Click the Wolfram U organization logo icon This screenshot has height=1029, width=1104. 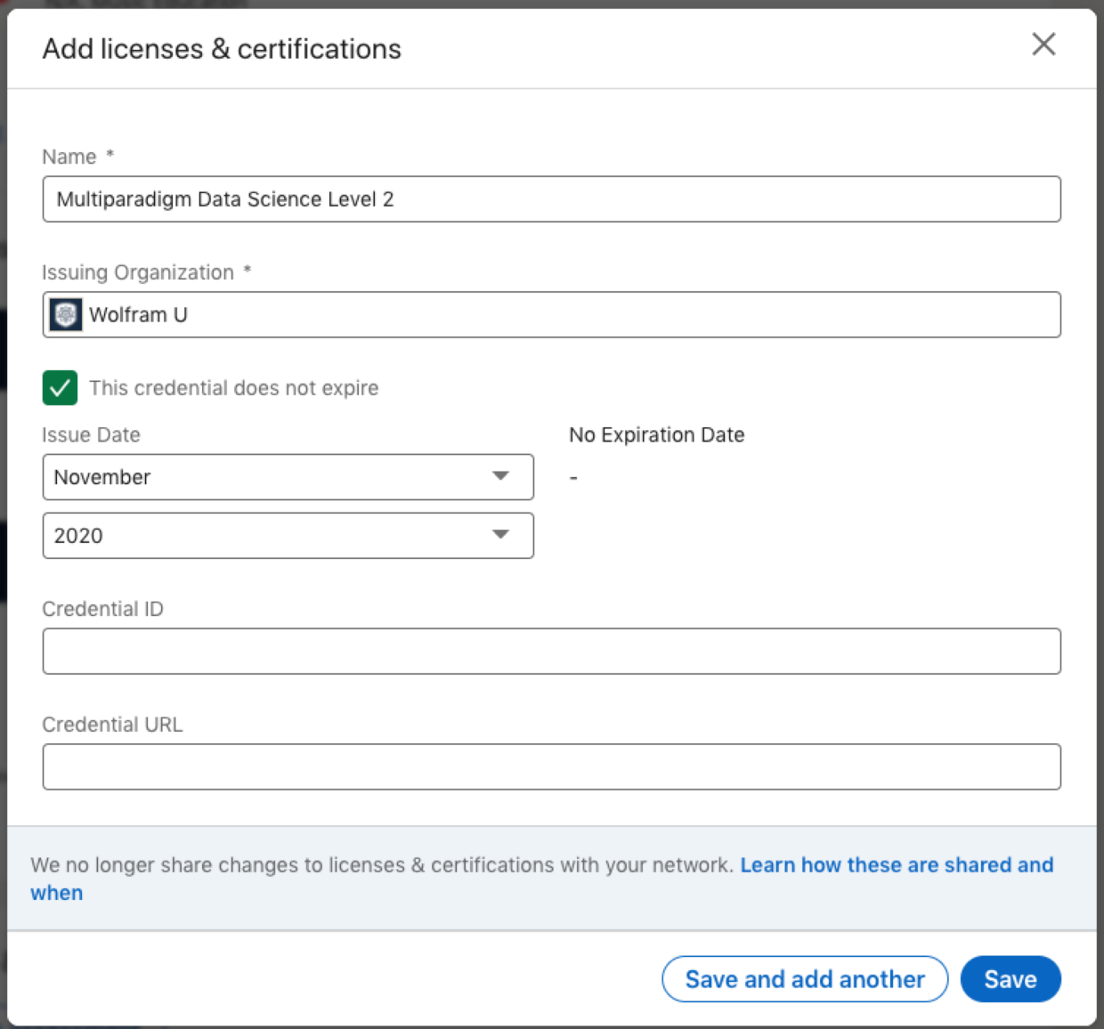coord(66,314)
